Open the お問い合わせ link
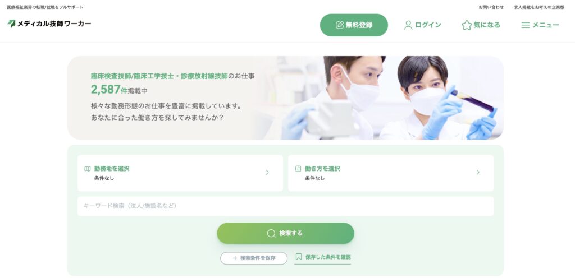The image size is (575, 278). pos(491,7)
